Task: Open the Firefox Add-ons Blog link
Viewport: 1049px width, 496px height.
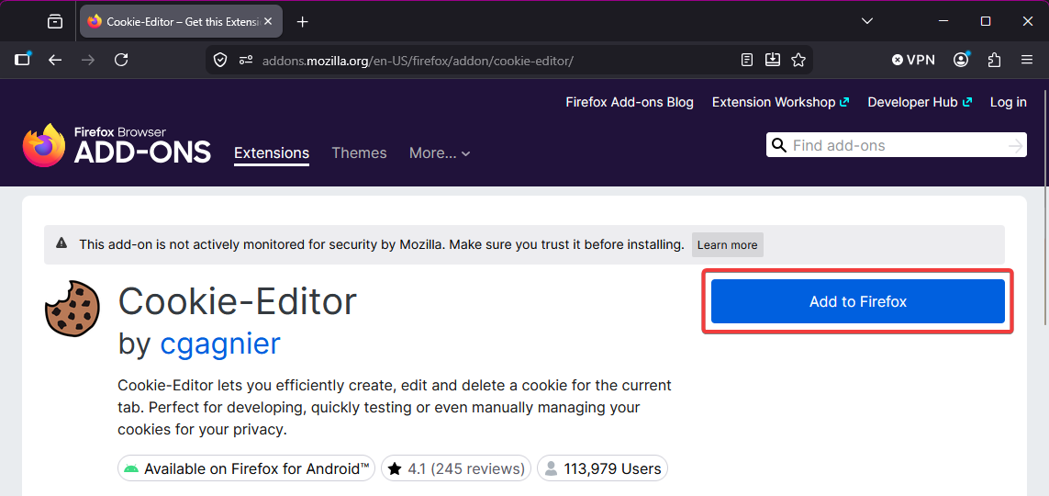Action: pos(630,102)
